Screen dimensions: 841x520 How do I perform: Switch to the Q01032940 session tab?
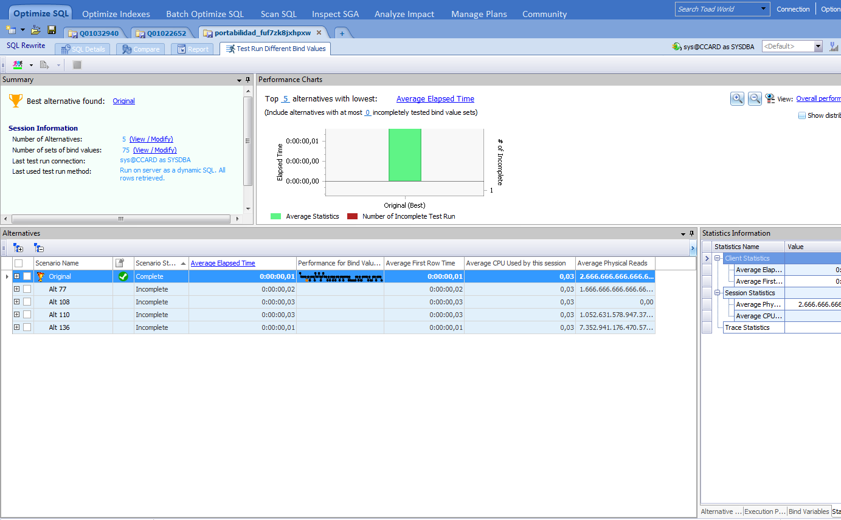point(94,33)
